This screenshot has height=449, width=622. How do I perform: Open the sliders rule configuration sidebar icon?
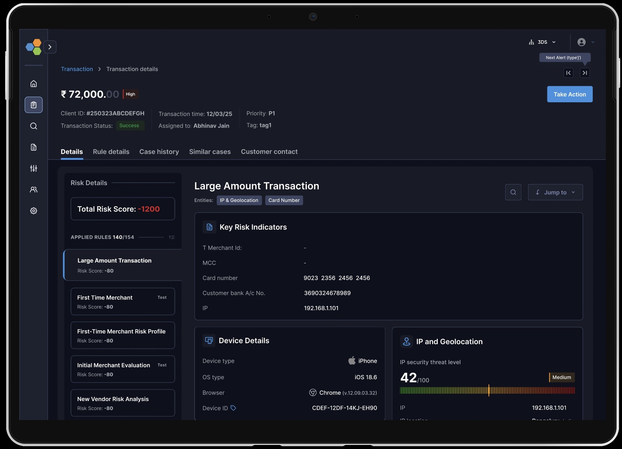coord(33,168)
